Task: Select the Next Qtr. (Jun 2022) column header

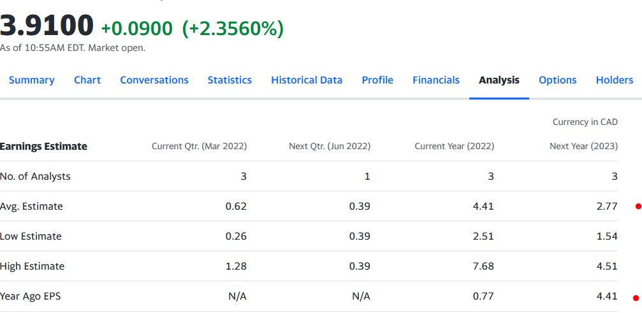Action: pyautogui.click(x=330, y=147)
